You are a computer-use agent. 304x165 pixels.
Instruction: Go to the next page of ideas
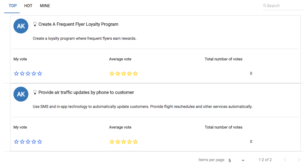click(x=299, y=160)
